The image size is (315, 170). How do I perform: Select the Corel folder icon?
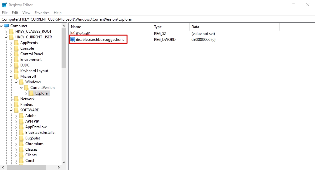(22, 161)
